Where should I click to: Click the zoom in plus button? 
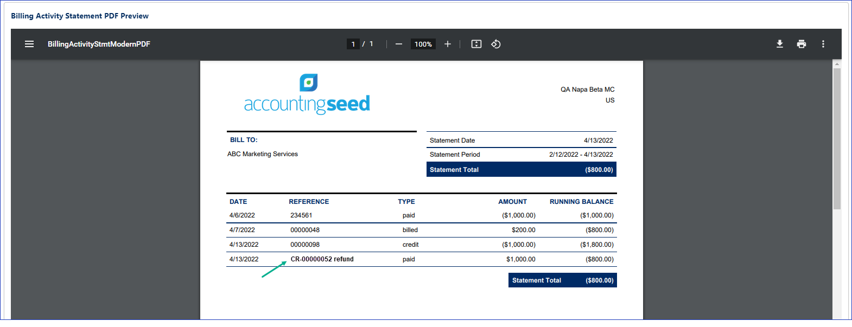tap(448, 44)
